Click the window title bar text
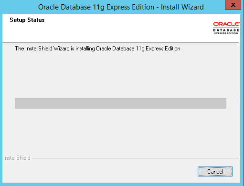 pos(121,7)
